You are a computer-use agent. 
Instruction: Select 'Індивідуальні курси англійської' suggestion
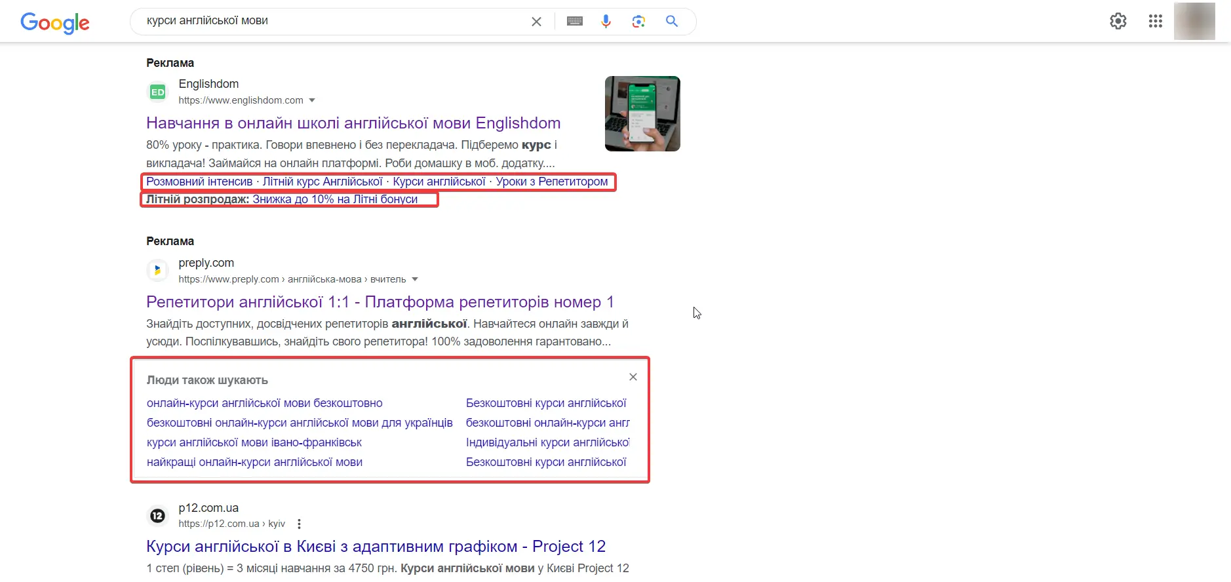[548, 442]
